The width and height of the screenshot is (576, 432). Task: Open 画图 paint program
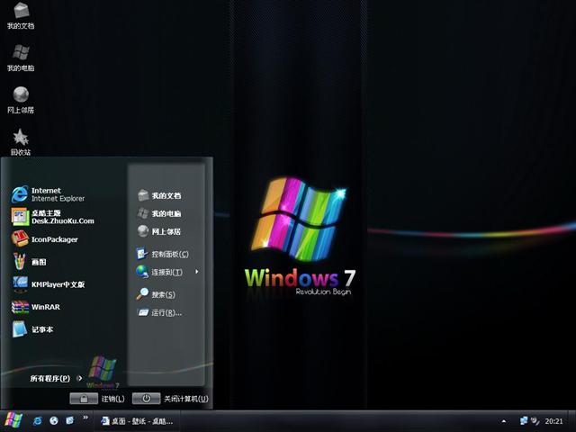pyautogui.click(x=29, y=262)
